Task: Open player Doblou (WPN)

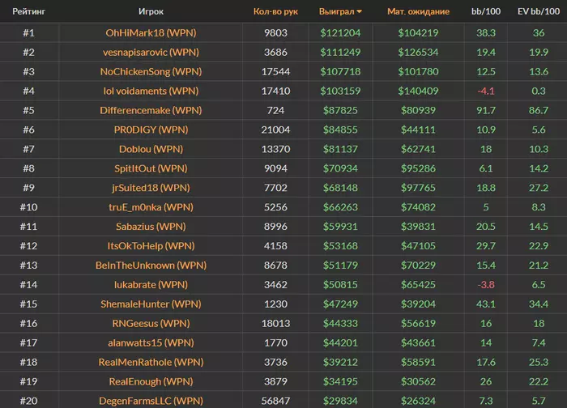Action: [x=151, y=149]
